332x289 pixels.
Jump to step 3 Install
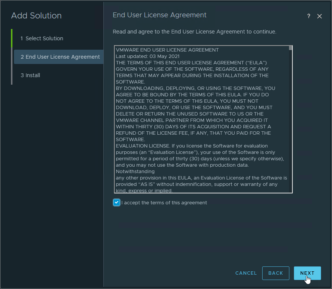coord(32,75)
